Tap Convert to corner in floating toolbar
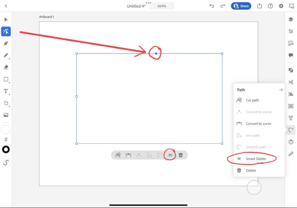This screenshot has width=297, height=208. tap(139, 155)
